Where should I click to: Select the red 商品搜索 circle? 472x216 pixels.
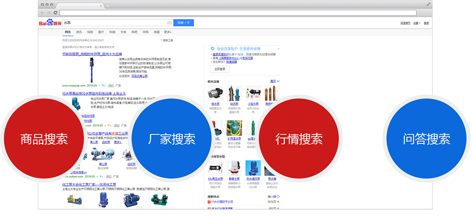point(44,138)
